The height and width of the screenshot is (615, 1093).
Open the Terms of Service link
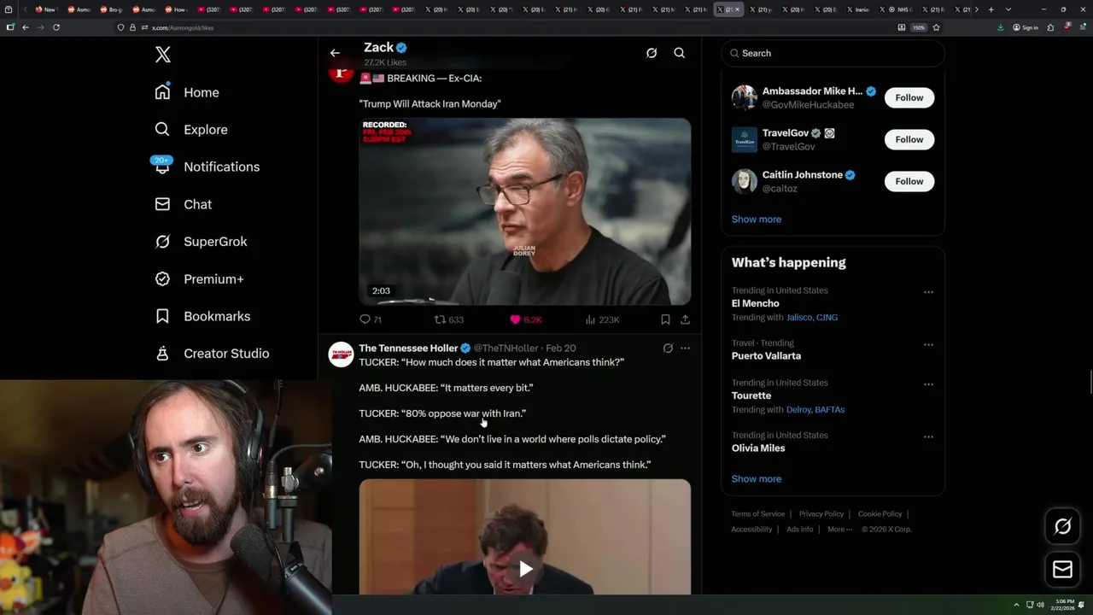click(x=757, y=514)
